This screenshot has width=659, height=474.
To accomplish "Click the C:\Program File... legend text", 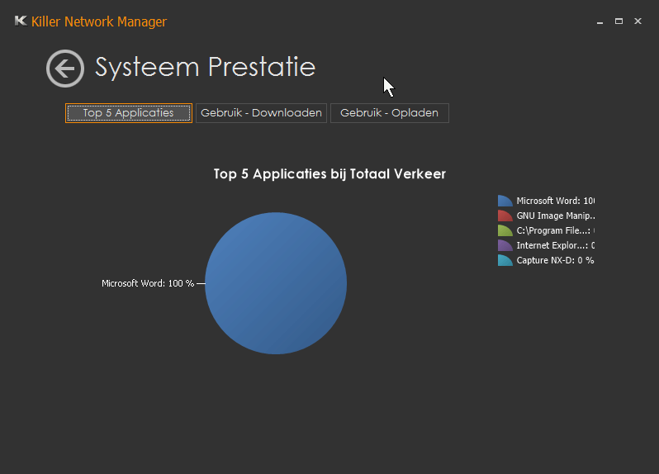I will pos(556,230).
